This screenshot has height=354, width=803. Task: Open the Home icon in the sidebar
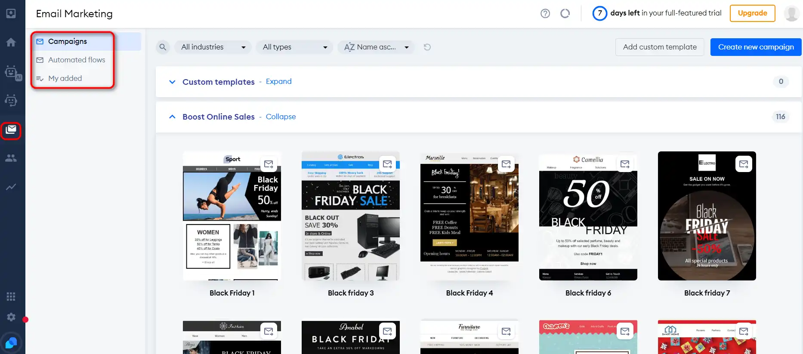[11, 42]
